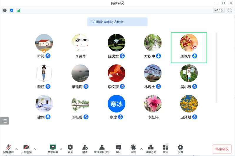Click 吴小芳's muted microphone icon

click(195, 87)
